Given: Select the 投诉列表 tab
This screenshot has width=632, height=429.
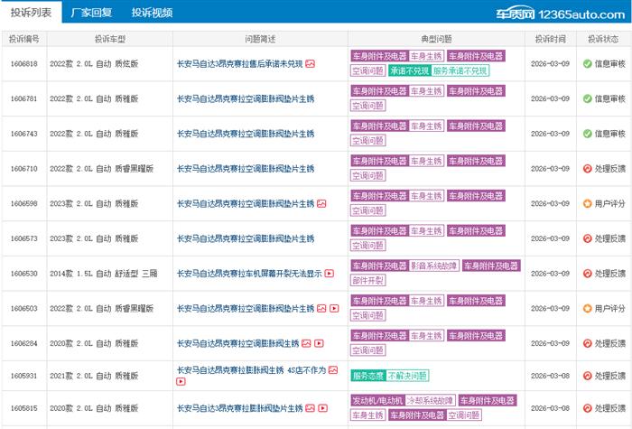Looking at the screenshot, I should (31, 13).
